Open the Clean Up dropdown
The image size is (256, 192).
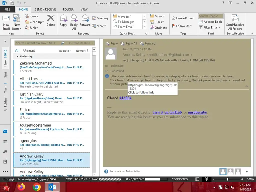34,22
